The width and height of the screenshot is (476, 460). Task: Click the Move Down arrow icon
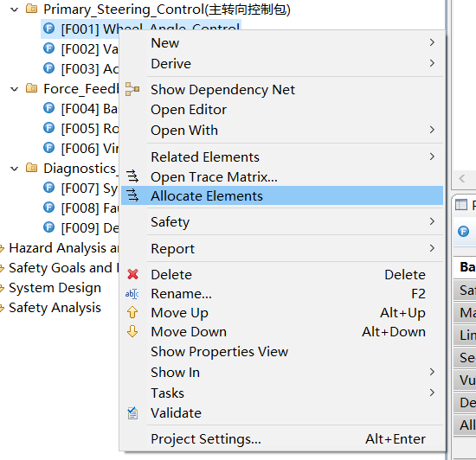tap(132, 331)
